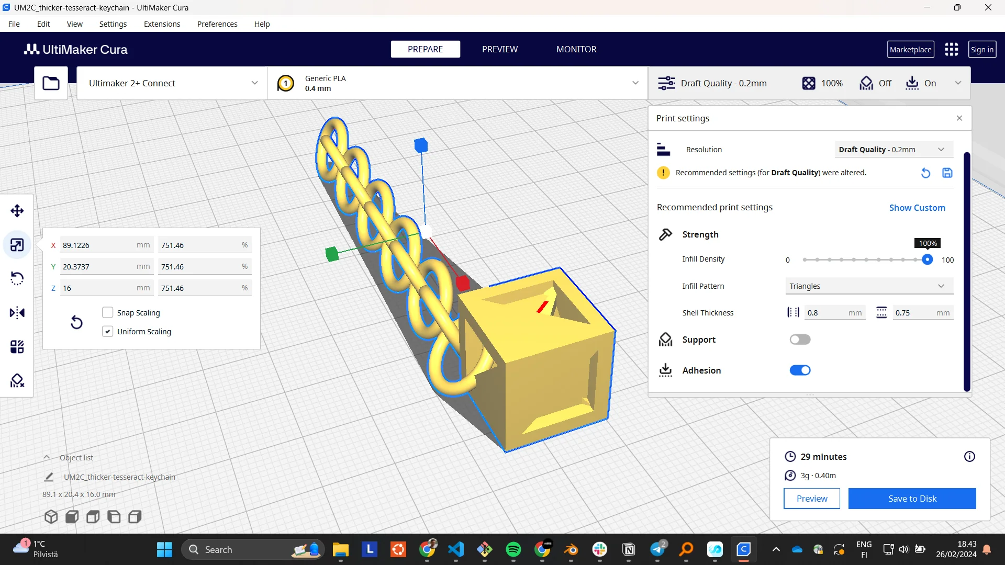Click the reset scale arrow icon
1005x565 pixels.
tap(76, 322)
